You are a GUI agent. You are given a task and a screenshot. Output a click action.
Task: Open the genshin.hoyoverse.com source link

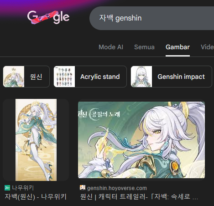[x=117, y=188]
